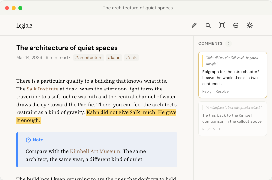Click the Legible logo
The width and height of the screenshot is (272, 180).
(24, 25)
